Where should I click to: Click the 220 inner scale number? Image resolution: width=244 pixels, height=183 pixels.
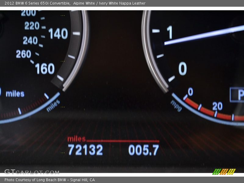[32, 26]
